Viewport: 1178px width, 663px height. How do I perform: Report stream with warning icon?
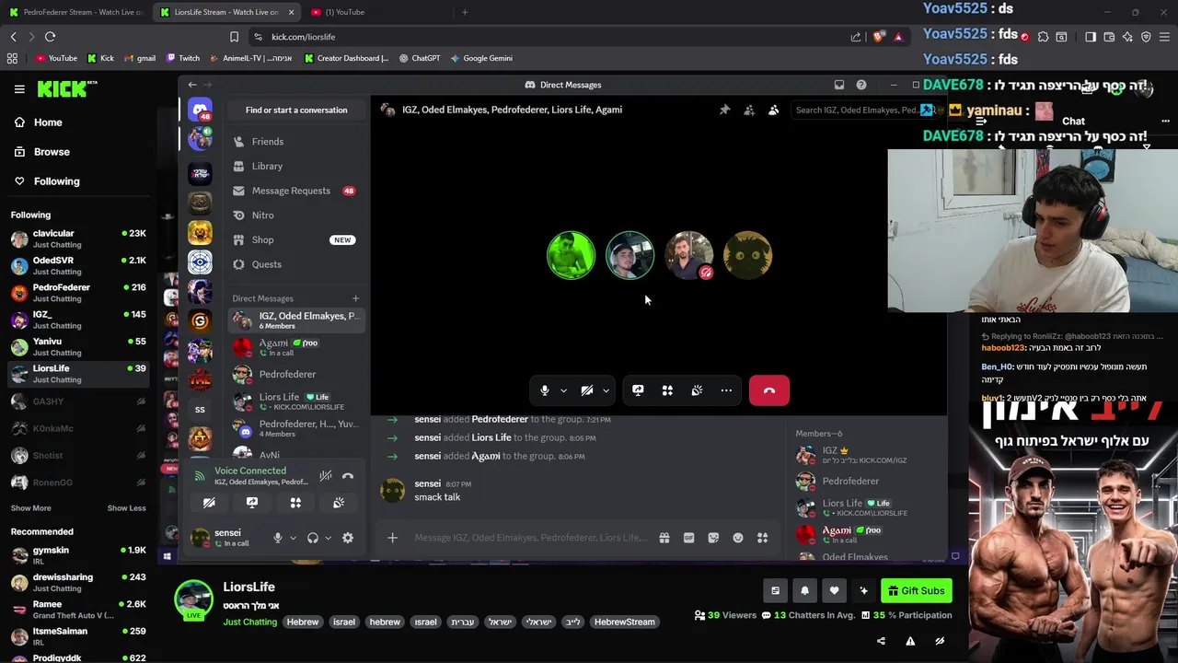[910, 641]
